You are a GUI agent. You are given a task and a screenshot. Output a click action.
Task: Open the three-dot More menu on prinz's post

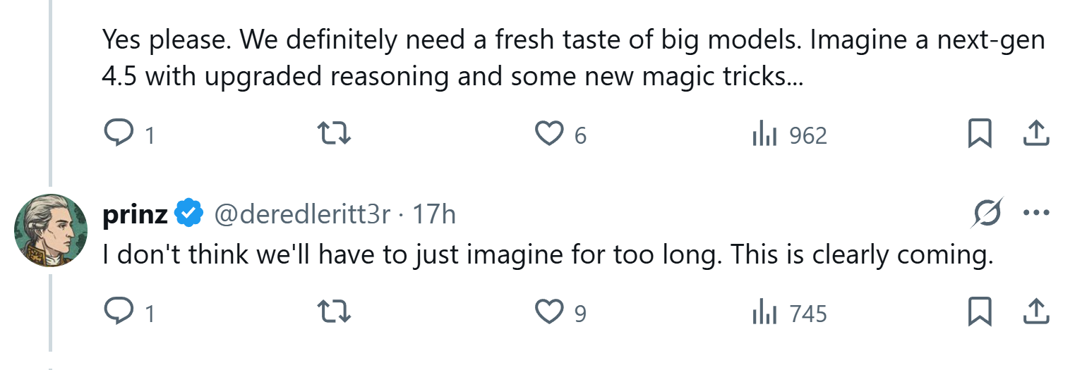pyautogui.click(x=1035, y=214)
